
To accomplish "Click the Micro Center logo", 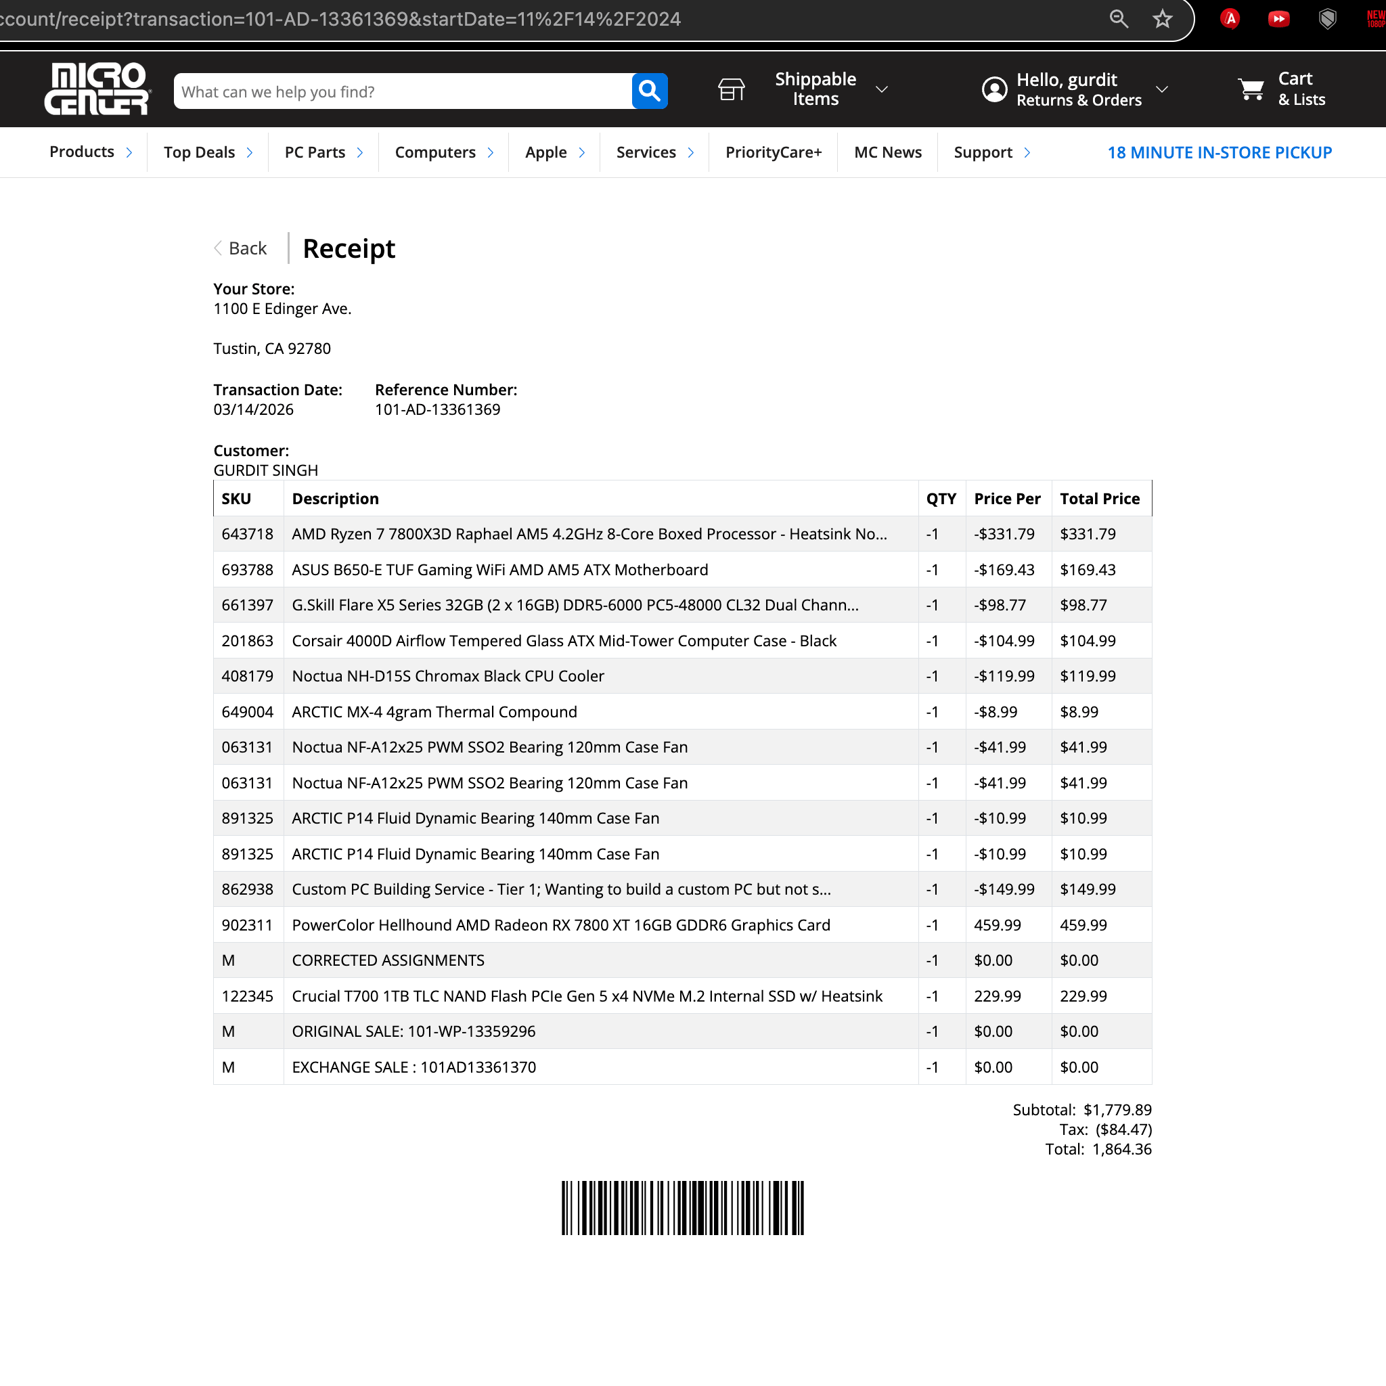I will [97, 89].
